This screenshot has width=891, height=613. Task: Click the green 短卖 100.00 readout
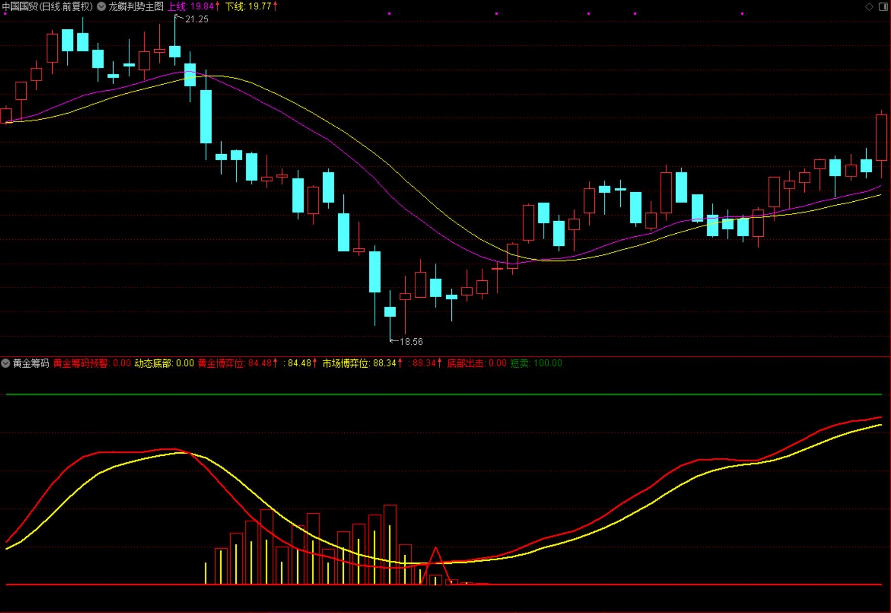[x=536, y=363]
